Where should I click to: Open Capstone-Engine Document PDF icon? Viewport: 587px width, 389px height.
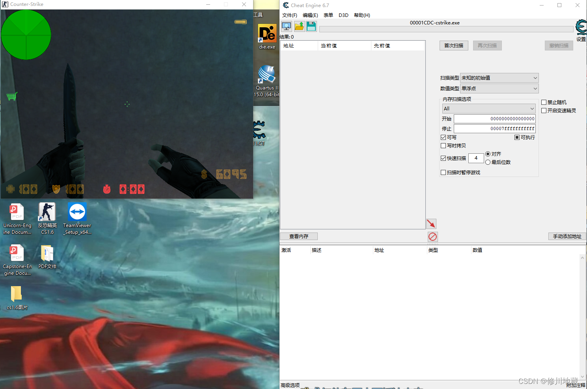17,260
